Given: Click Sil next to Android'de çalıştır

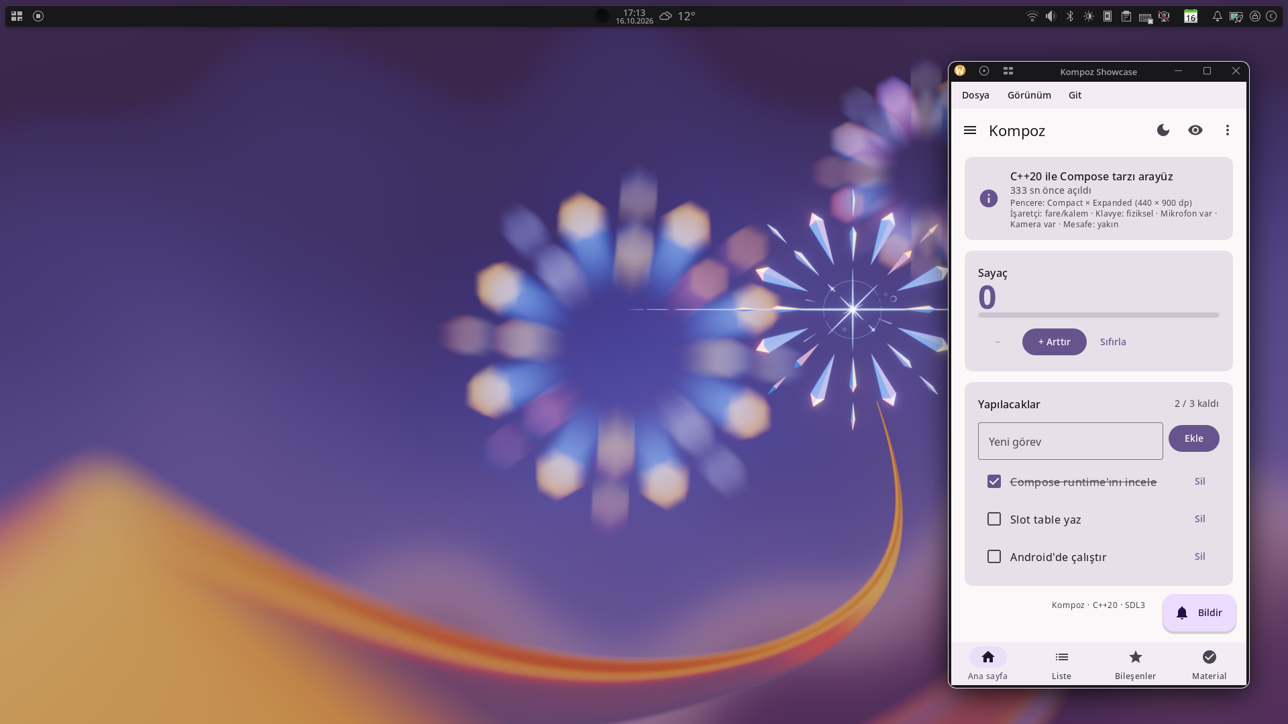Looking at the screenshot, I should (1199, 556).
